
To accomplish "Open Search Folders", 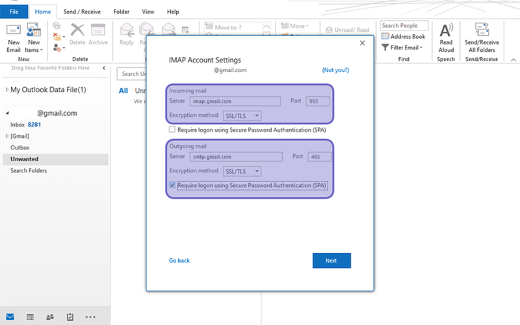I will pos(29,170).
